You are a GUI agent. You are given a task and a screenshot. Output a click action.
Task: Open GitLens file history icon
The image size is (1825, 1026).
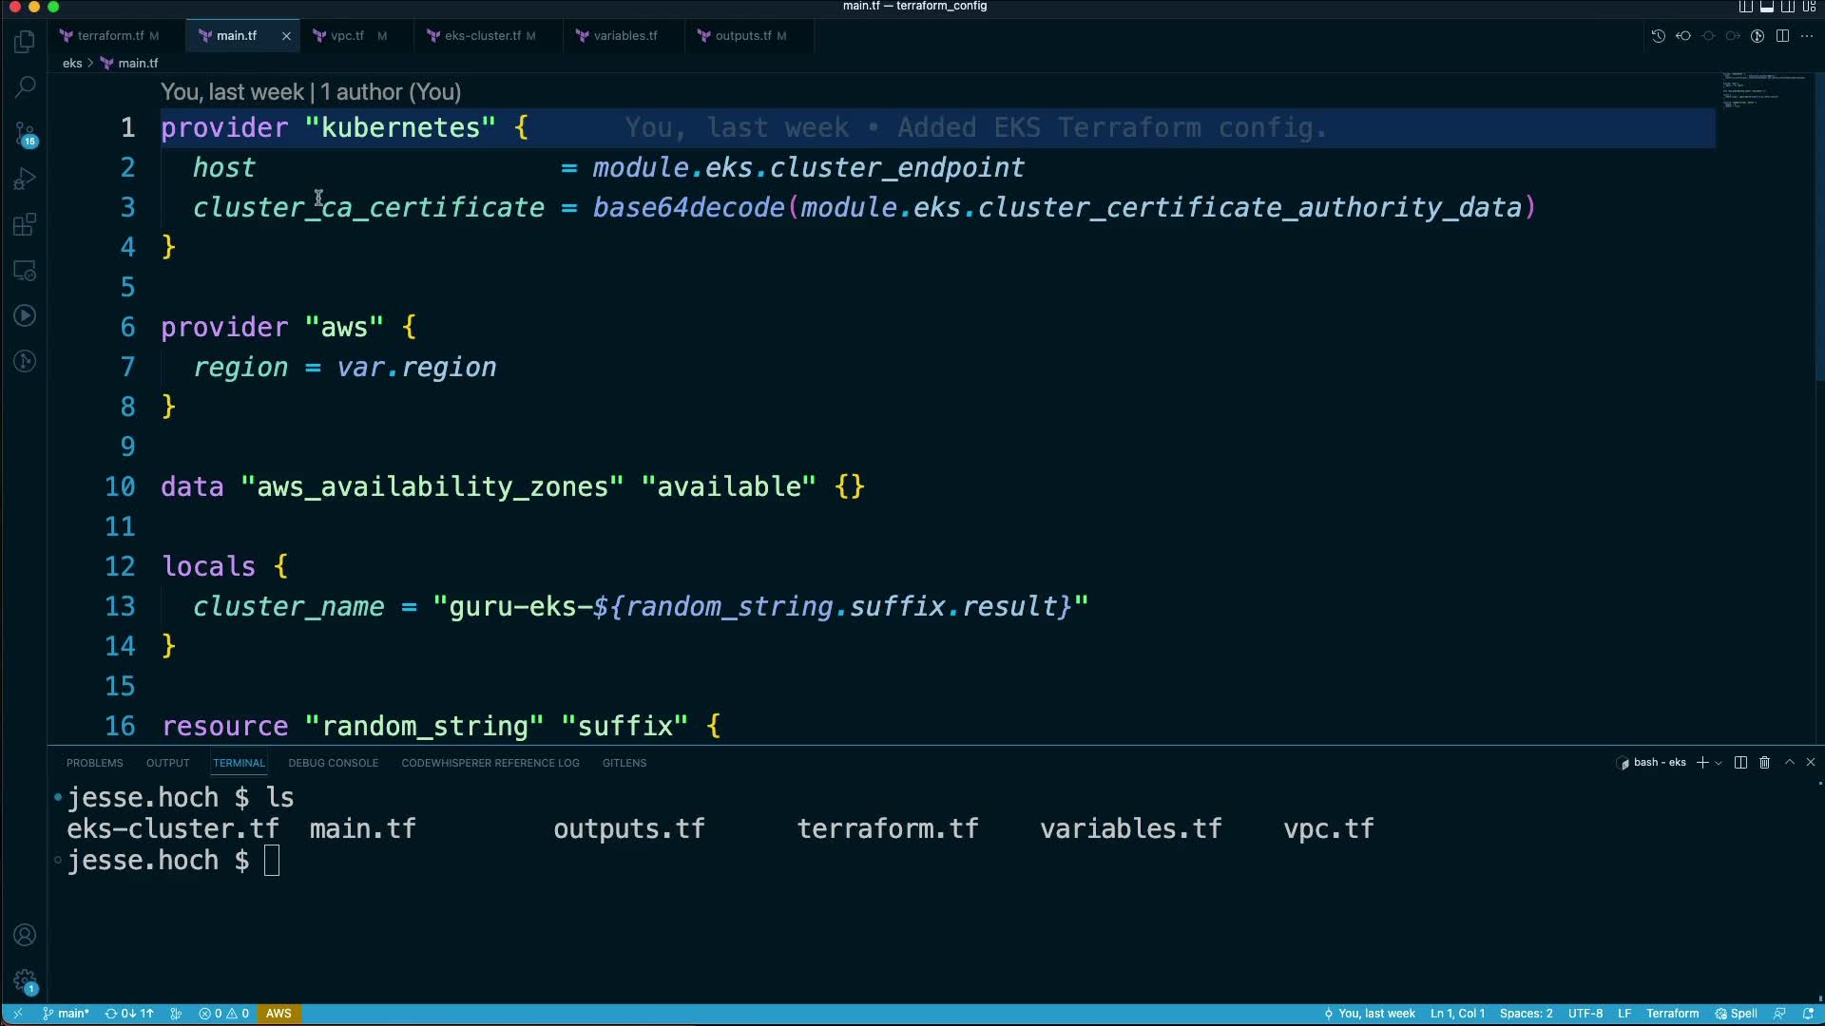point(1658,36)
